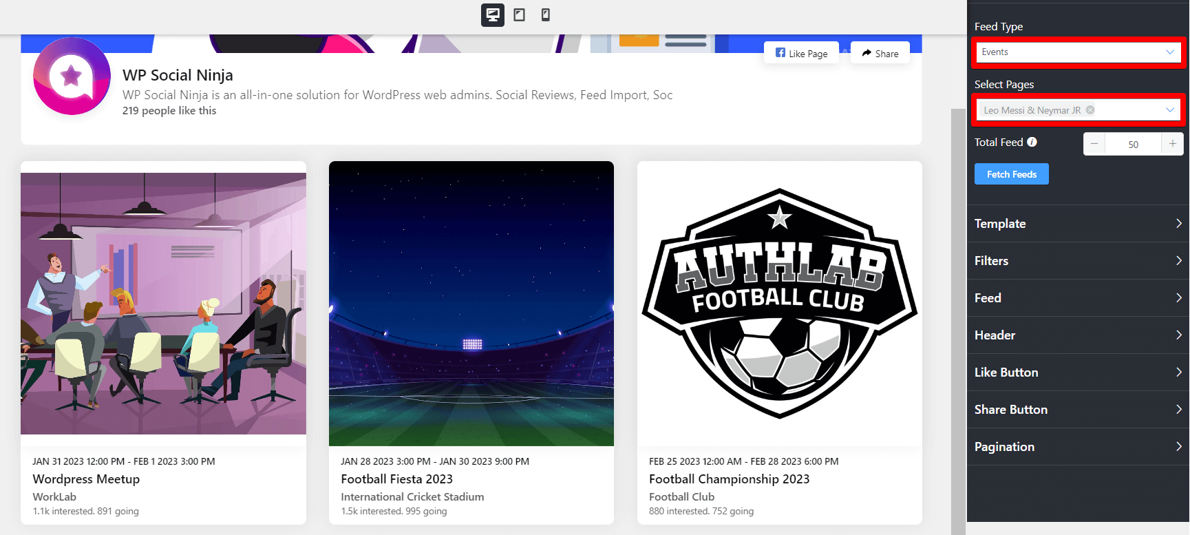This screenshot has width=1190, height=535.
Task: Remove the Leo Messi & Neymar JR page tag
Action: click(1090, 109)
